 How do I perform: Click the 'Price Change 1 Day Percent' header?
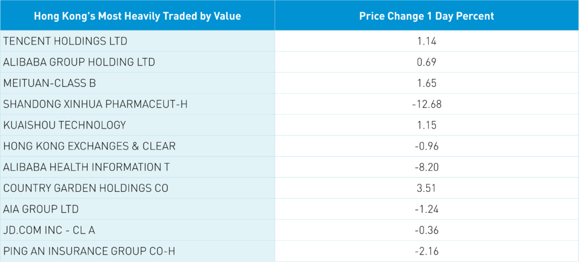point(426,16)
